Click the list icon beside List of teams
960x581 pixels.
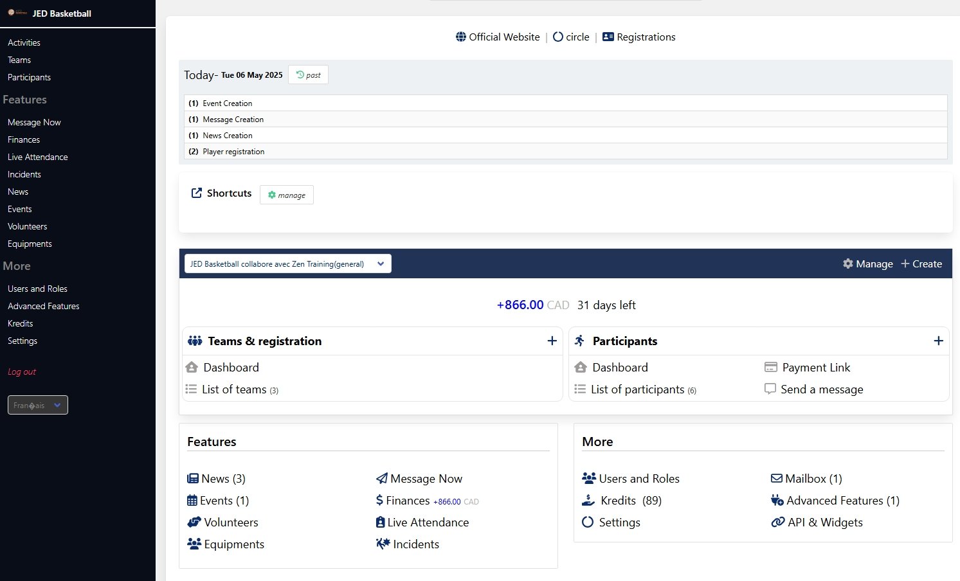191,389
